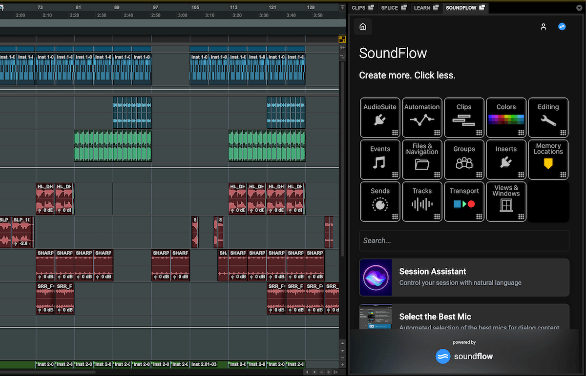The width and height of the screenshot is (586, 376).
Task: Pop out the LEARN tab window icon
Action: point(436,7)
